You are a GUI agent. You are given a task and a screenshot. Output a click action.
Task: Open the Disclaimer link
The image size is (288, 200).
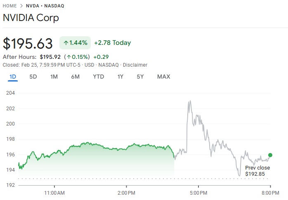tap(135, 65)
